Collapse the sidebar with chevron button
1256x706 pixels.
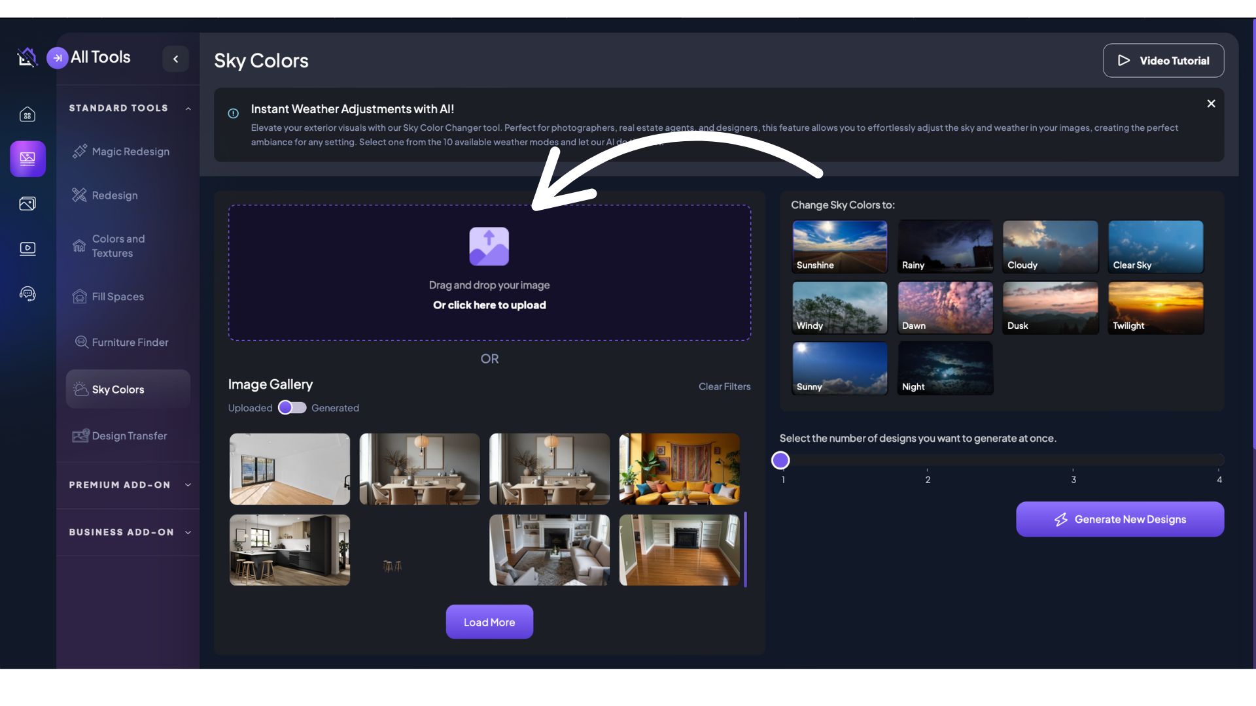point(175,59)
